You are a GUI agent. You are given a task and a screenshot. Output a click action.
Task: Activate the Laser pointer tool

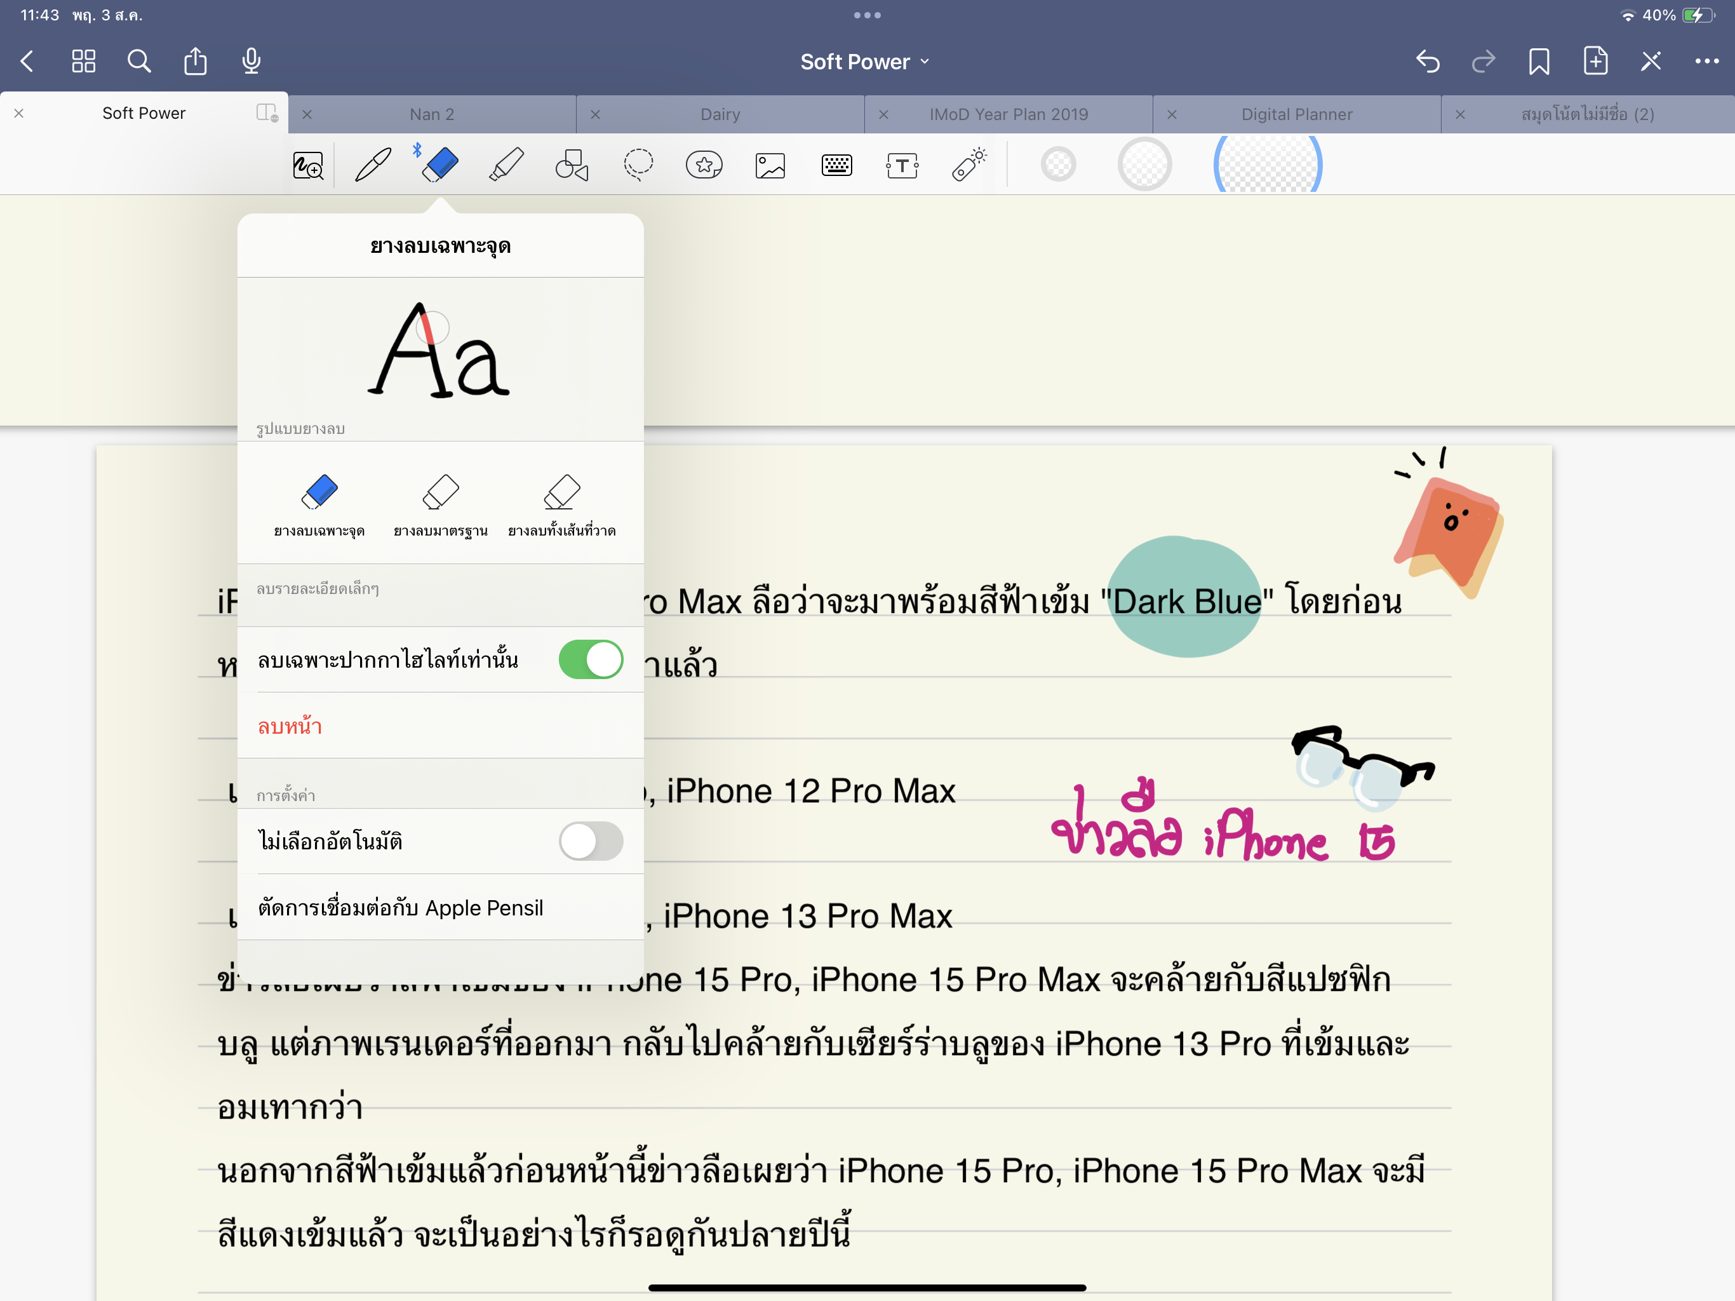(970, 165)
